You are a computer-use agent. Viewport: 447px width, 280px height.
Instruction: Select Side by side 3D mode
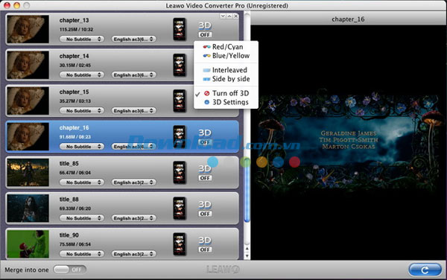point(226,79)
